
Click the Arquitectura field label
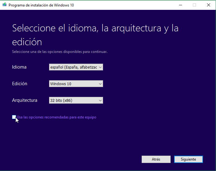(25, 100)
